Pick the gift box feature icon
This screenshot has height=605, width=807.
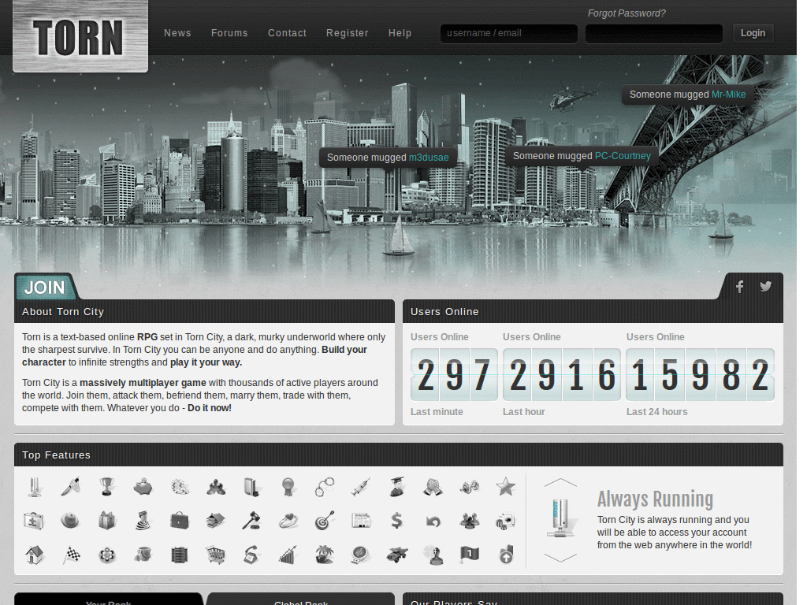106,521
